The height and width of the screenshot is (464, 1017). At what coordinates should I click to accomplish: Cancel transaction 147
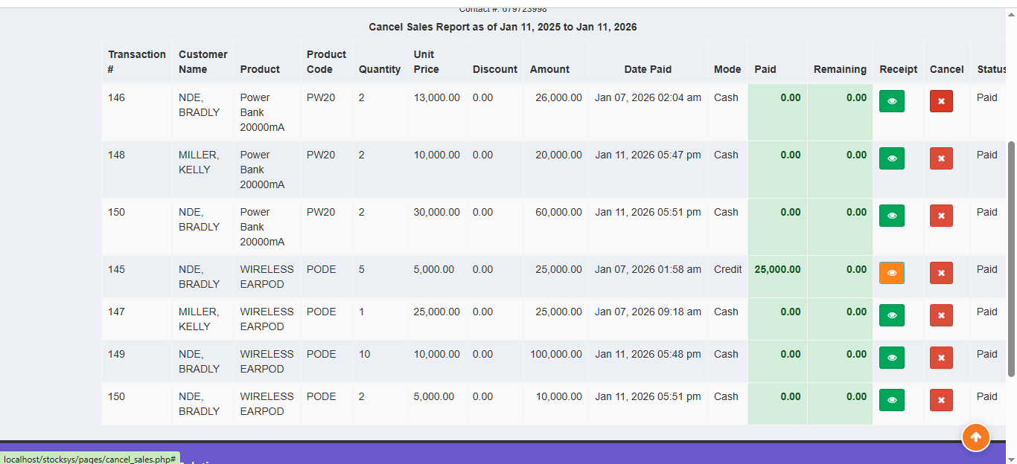pos(941,315)
